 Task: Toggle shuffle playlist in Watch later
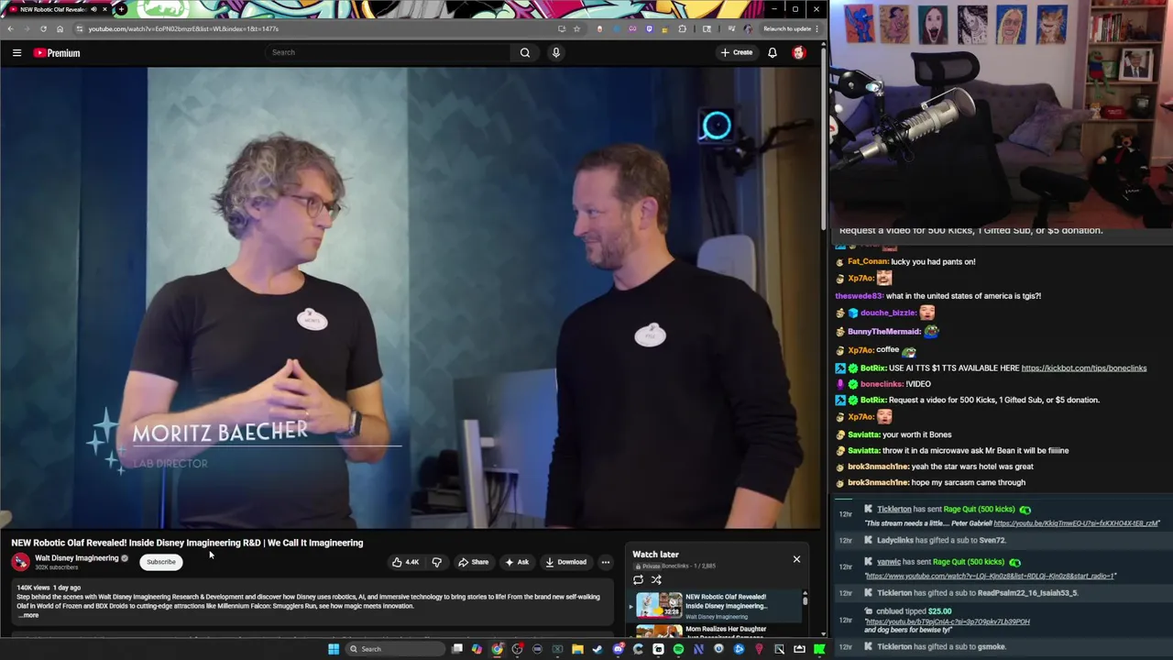(656, 579)
